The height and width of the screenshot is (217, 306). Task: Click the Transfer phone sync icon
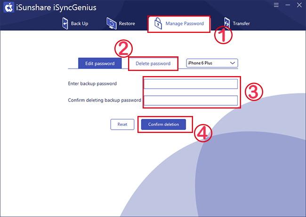pos(227,23)
